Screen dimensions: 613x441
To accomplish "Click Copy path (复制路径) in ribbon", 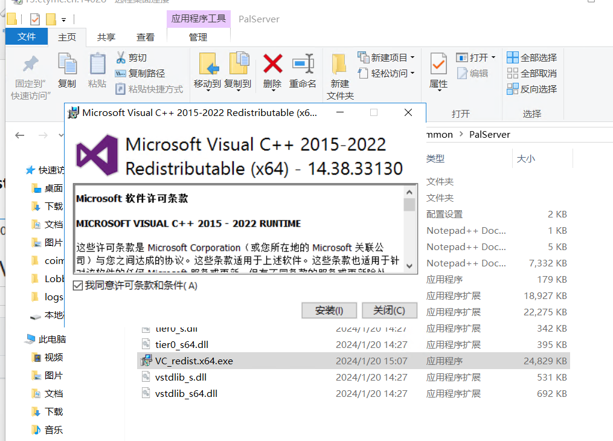I will click(140, 73).
